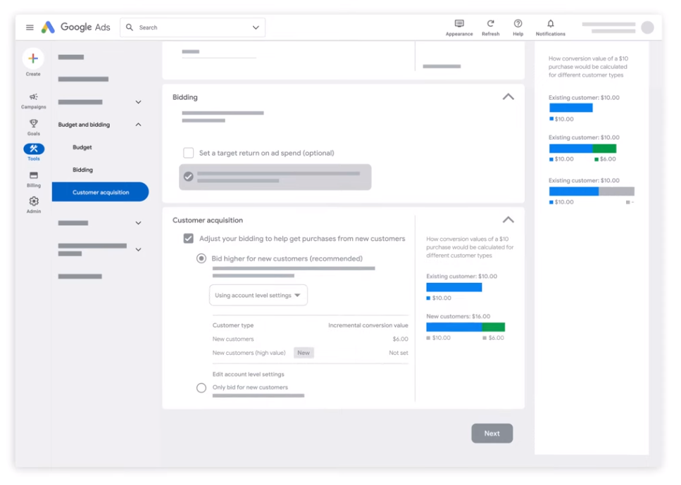The height and width of the screenshot is (485, 681).
Task: Click the Not set value
Action: 399,353
